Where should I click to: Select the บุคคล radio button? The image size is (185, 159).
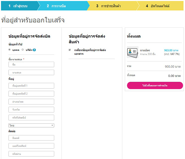point(10,50)
